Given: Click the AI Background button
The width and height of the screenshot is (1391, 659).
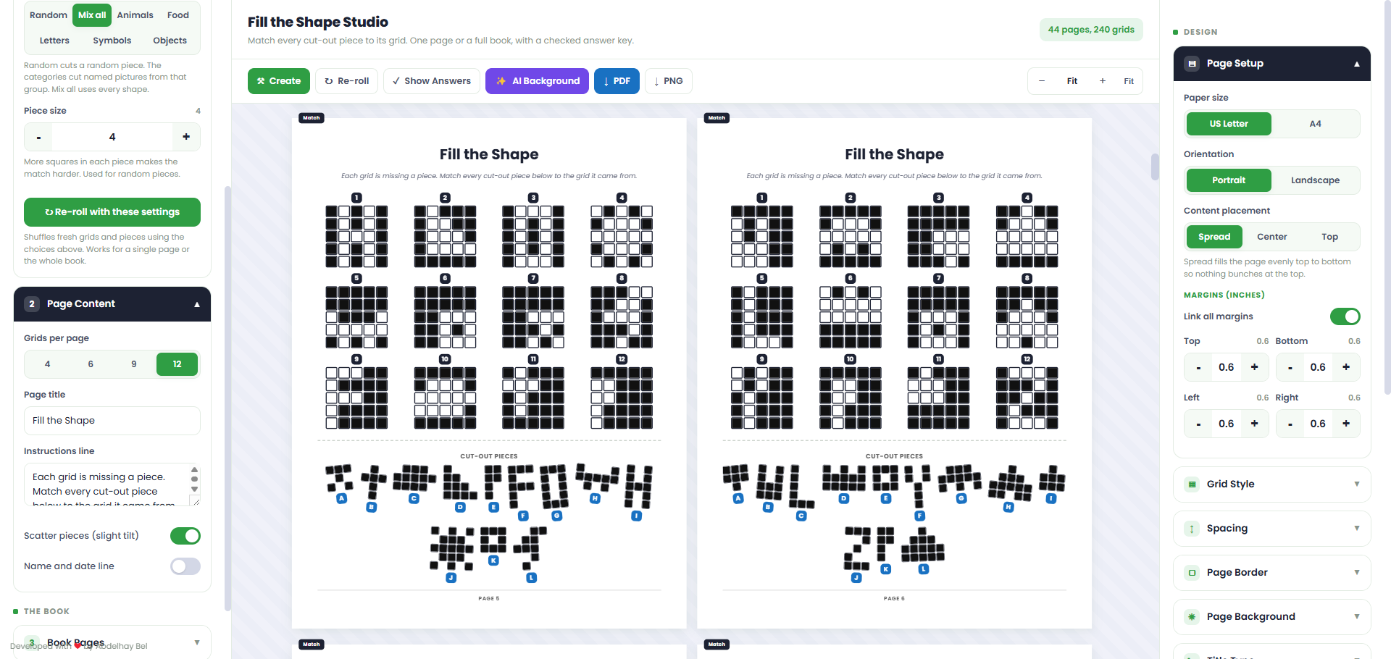Looking at the screenshot, I should click(x=537, y=81).
